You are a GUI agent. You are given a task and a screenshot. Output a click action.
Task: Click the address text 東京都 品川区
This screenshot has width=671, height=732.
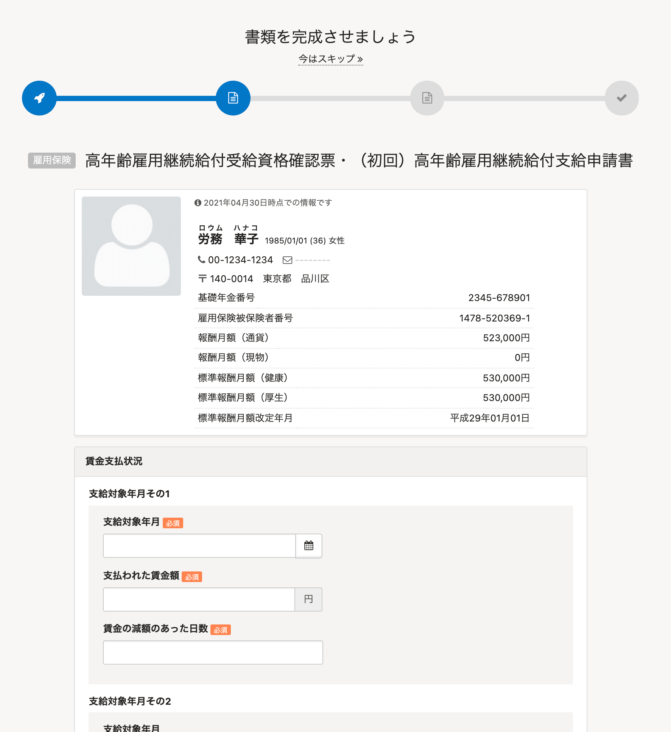point(296,279)
